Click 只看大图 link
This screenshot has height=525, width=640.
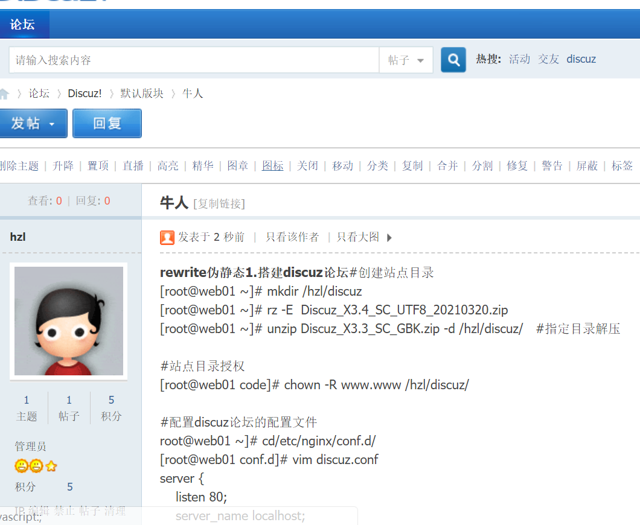coord(358,237)
